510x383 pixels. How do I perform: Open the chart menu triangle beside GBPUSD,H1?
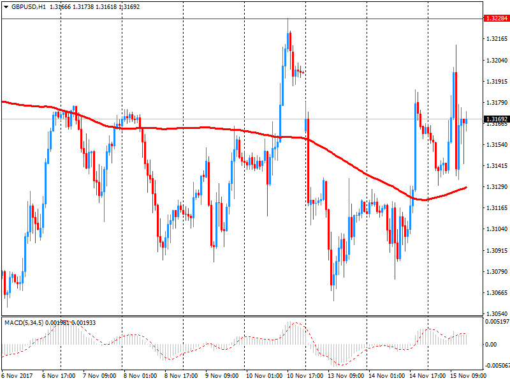pyautogui.click(x=6, y=7)
